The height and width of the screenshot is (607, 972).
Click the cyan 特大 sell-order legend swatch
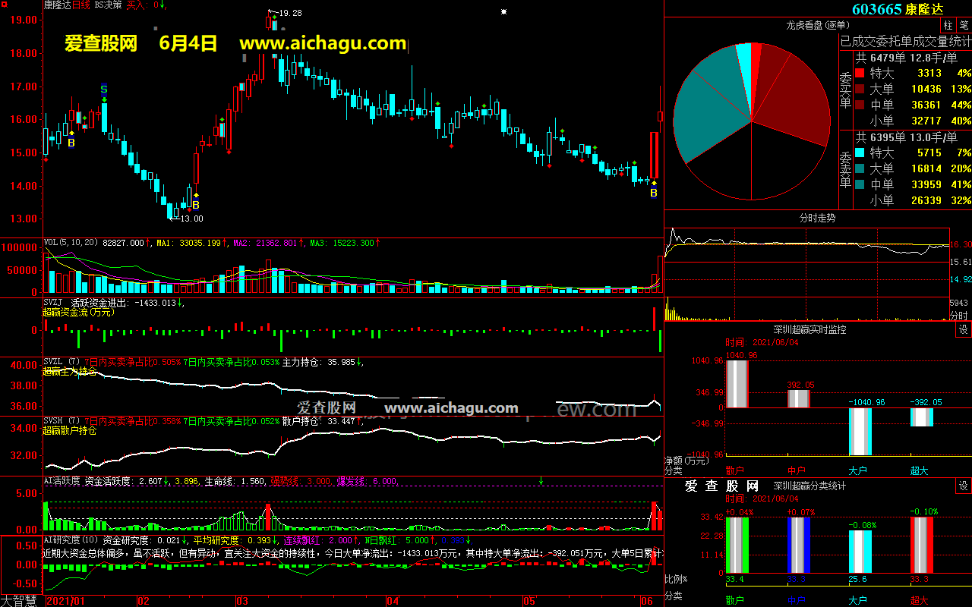860,153
